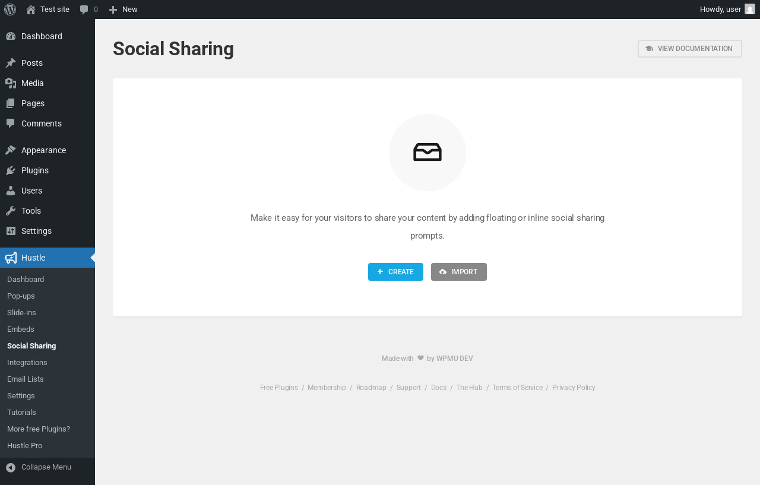Click the Collapse Menu label
The width and height of the screenshot is (760, 485).
[x=46, y=467]
